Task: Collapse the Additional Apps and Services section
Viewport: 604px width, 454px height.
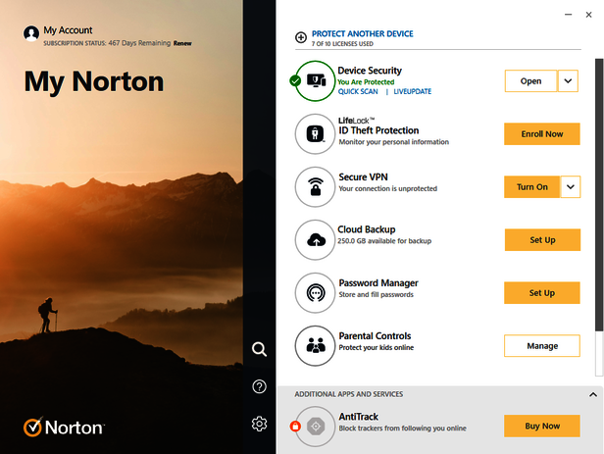Action: pos(592,394)
